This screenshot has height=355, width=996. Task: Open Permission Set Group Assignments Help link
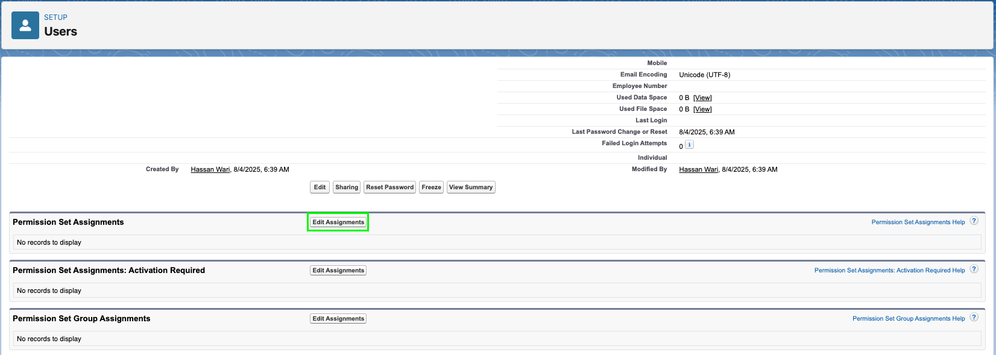pyautogui.click(x=909, y=319)
